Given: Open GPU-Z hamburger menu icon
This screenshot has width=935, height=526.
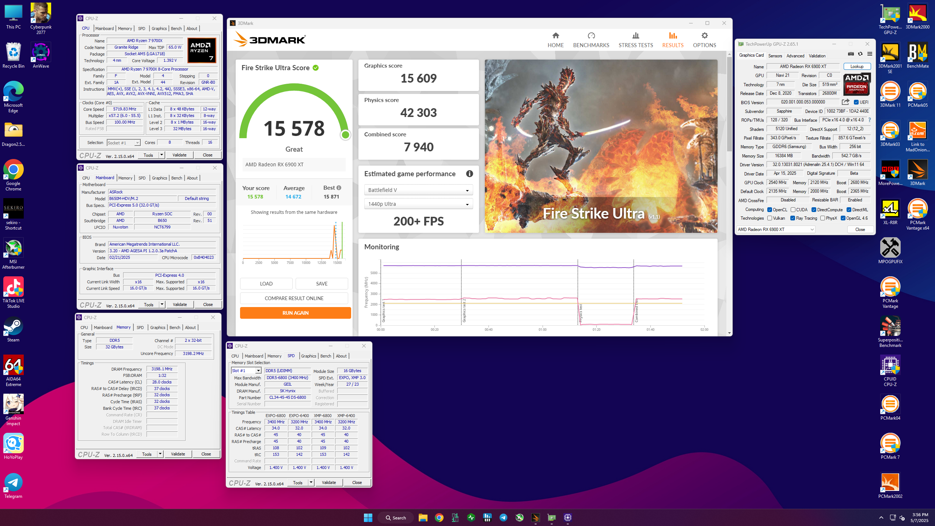Looking at the screenshot, I should pos(870,54).
